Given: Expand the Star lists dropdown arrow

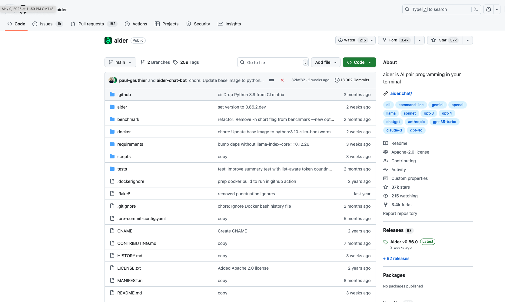Looking at the screenshot, I should pos(468,40).
